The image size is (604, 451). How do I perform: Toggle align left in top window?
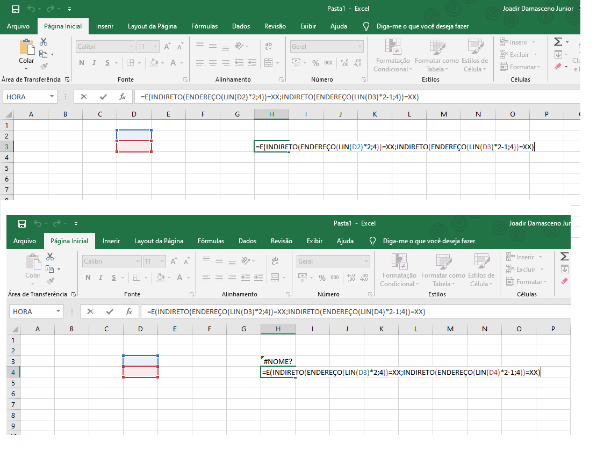(199, 63)
